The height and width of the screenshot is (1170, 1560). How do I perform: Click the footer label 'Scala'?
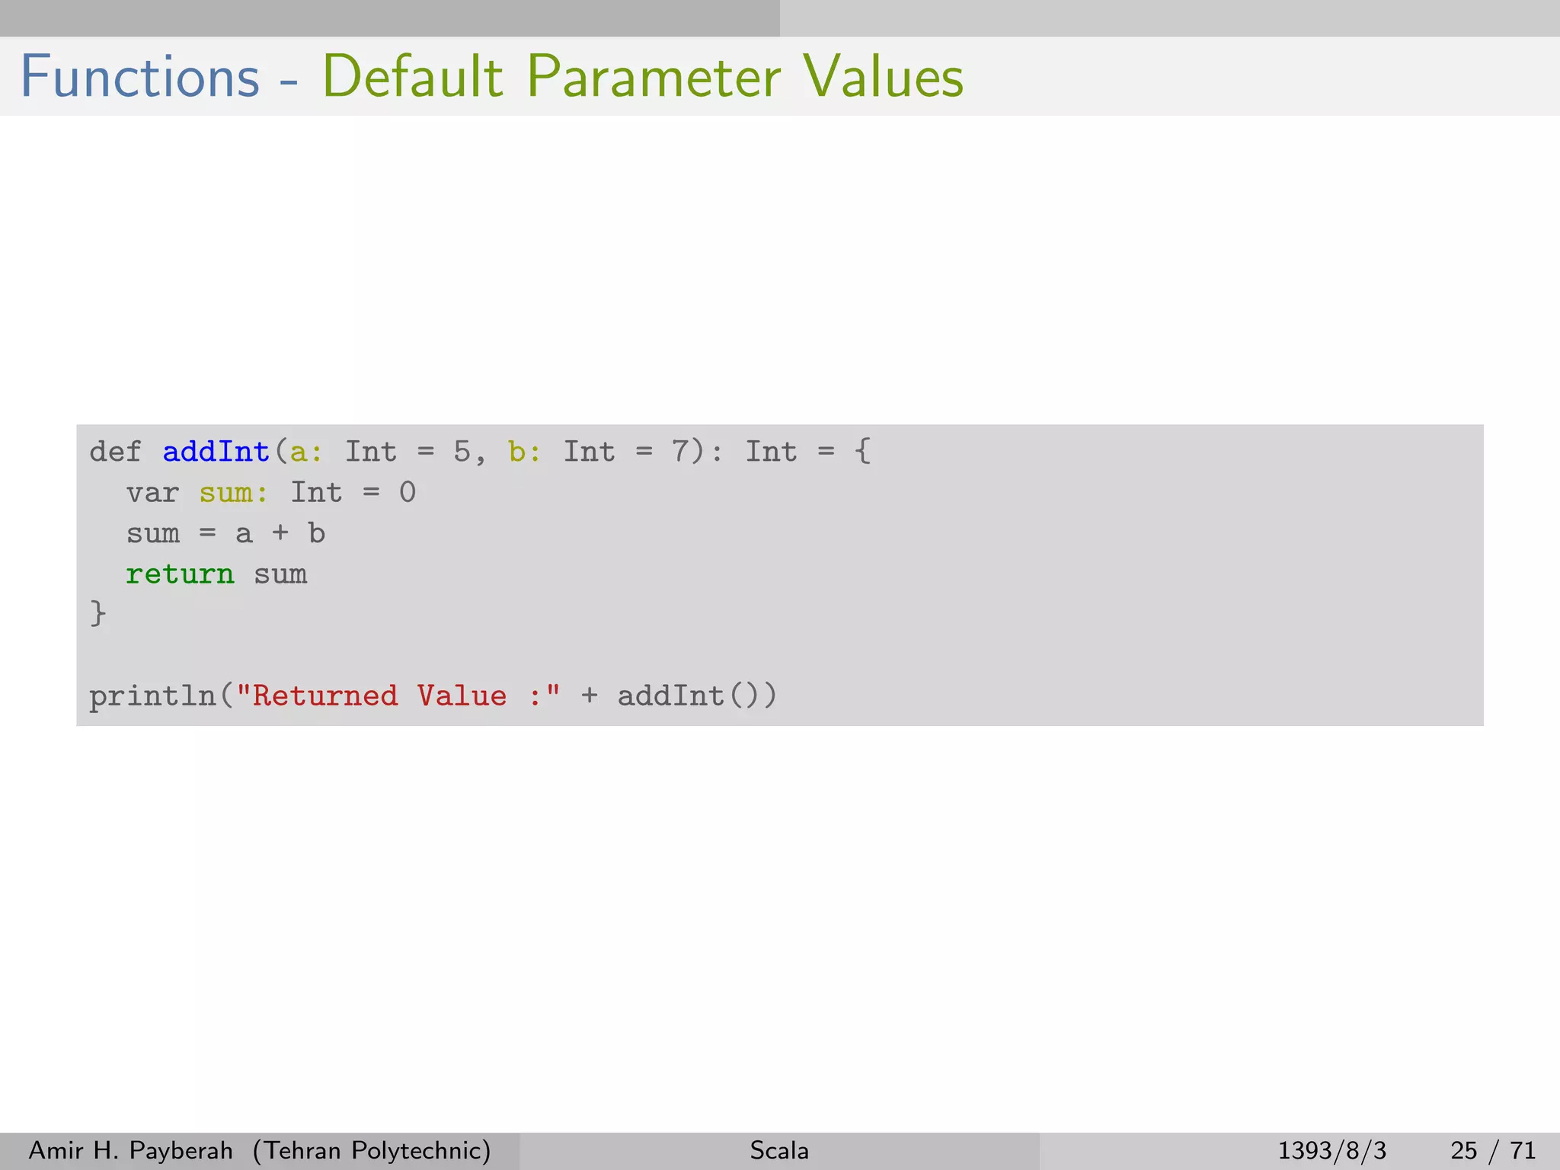[x=779, y=1150]
